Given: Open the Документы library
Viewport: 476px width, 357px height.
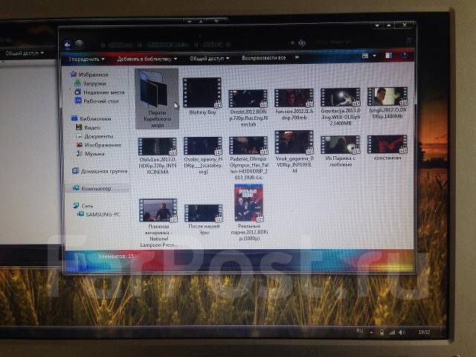Looking at the screenshot, I should (x=77, y=136).
